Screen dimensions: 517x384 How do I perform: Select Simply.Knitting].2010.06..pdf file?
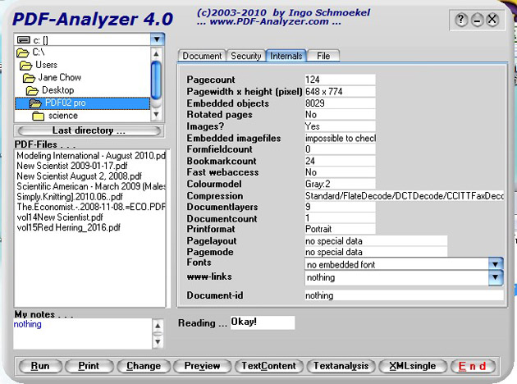click(x=70, y=197)
